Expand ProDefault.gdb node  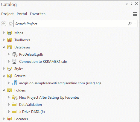(9, 54)
